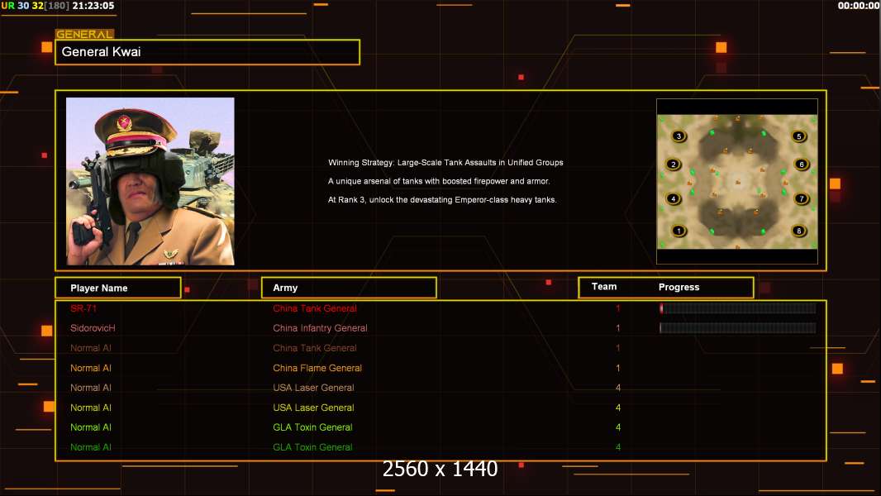This screenshot has width=881, height=496.
Task: Click General Kwai's portrait image
Action: pyautogui.click(x=150, y=181)
